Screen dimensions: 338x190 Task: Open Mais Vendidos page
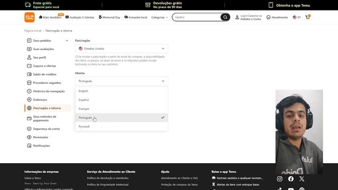[x=50, y=17]
